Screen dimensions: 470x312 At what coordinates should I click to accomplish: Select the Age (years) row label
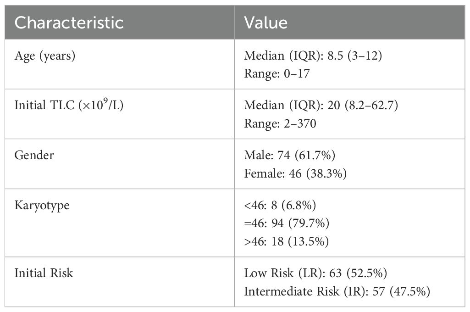tap(44, 56)
